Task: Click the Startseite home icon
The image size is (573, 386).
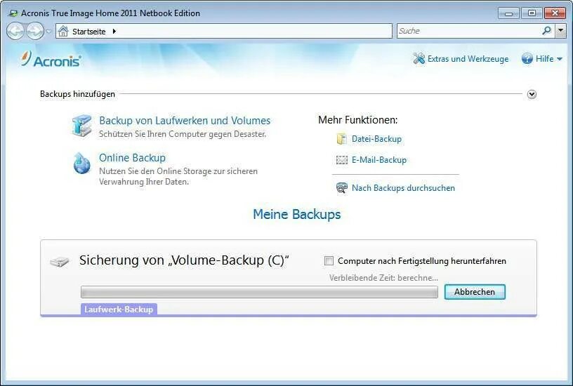Action: click(x=63, y=31)
